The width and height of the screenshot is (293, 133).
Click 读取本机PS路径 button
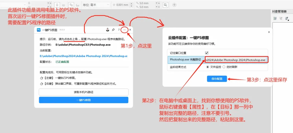tap(84, 92)
